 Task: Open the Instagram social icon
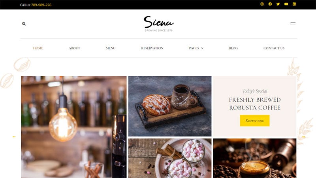pyautogui.click(x=262, y=4)
